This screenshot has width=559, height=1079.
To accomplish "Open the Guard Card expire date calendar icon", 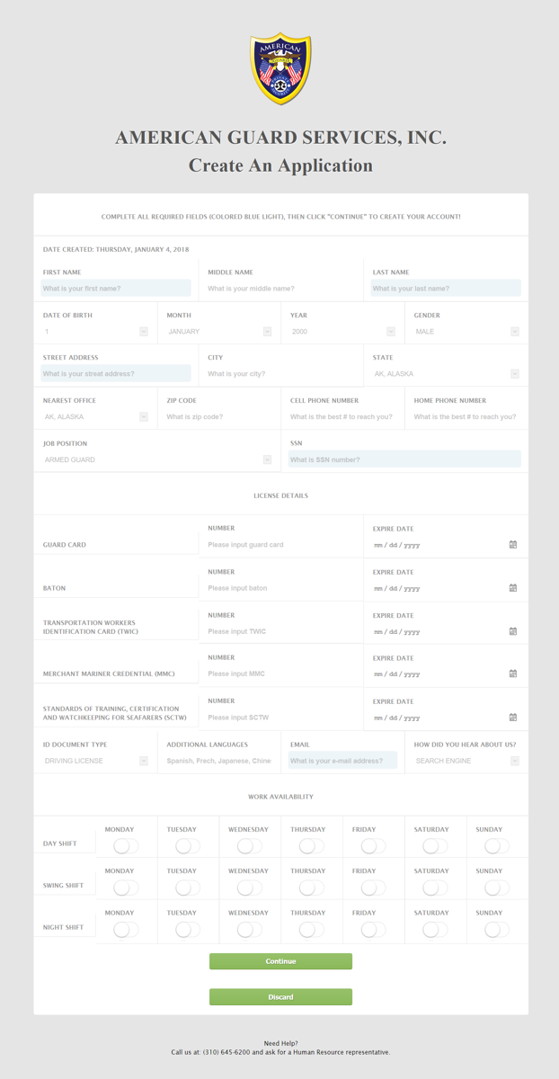I will pos(513,545).
